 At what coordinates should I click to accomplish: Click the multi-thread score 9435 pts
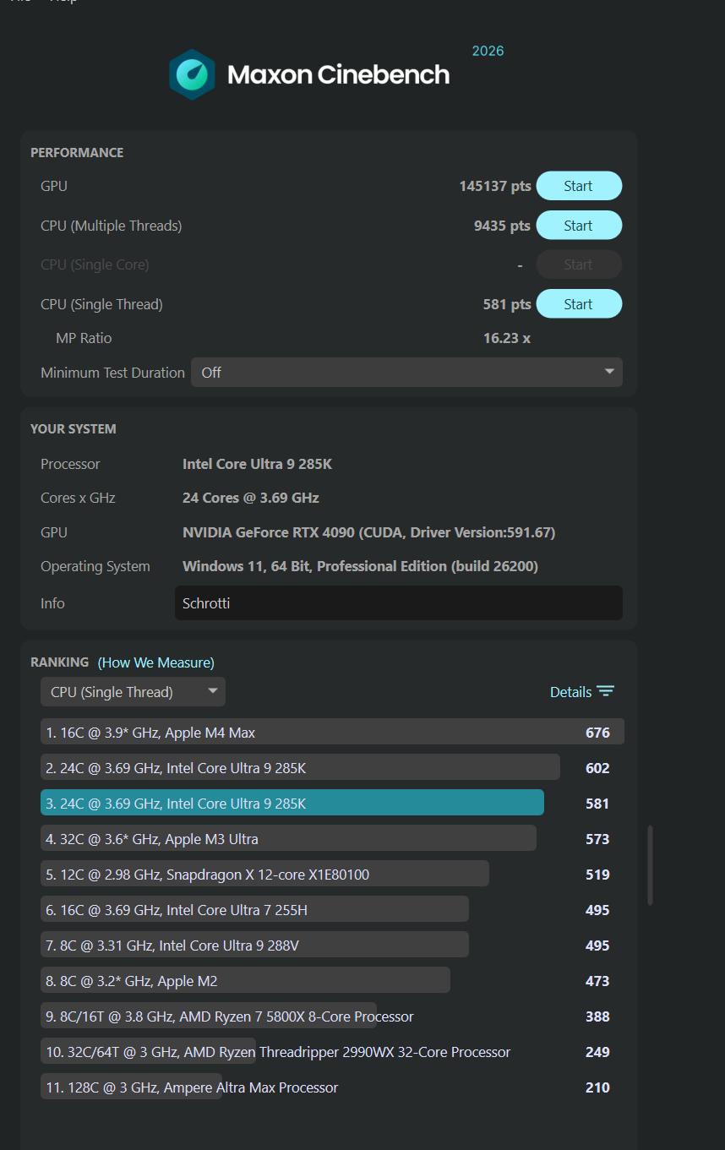click(502, 226)
